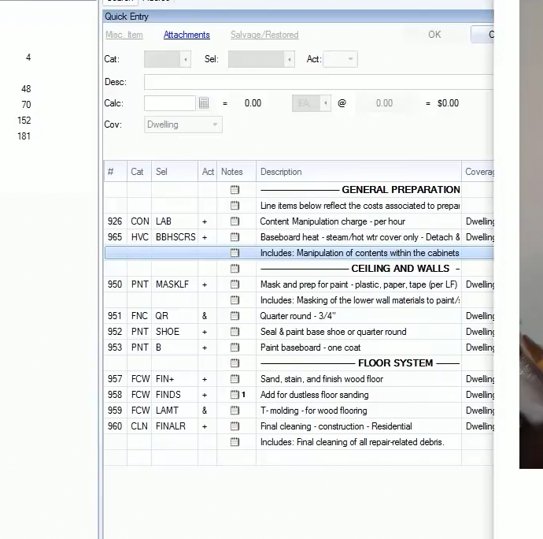Open notes icon for 'Includes: Final cleaning' row

coord(235,442)
